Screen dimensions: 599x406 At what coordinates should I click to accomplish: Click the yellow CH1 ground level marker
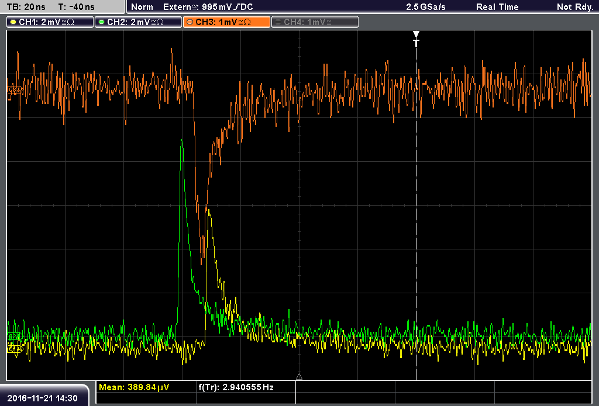point(15,349)
